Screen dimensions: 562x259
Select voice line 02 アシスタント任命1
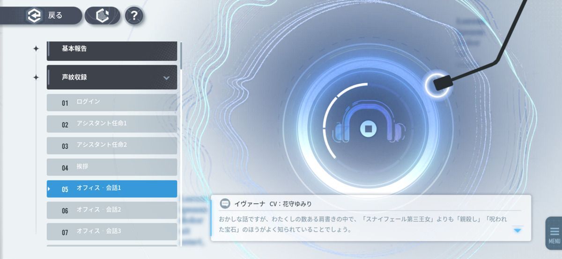(x=111, y=124)
